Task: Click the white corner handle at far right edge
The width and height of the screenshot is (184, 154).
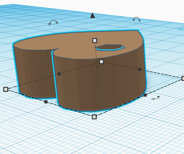Action: tap(183, 78)
